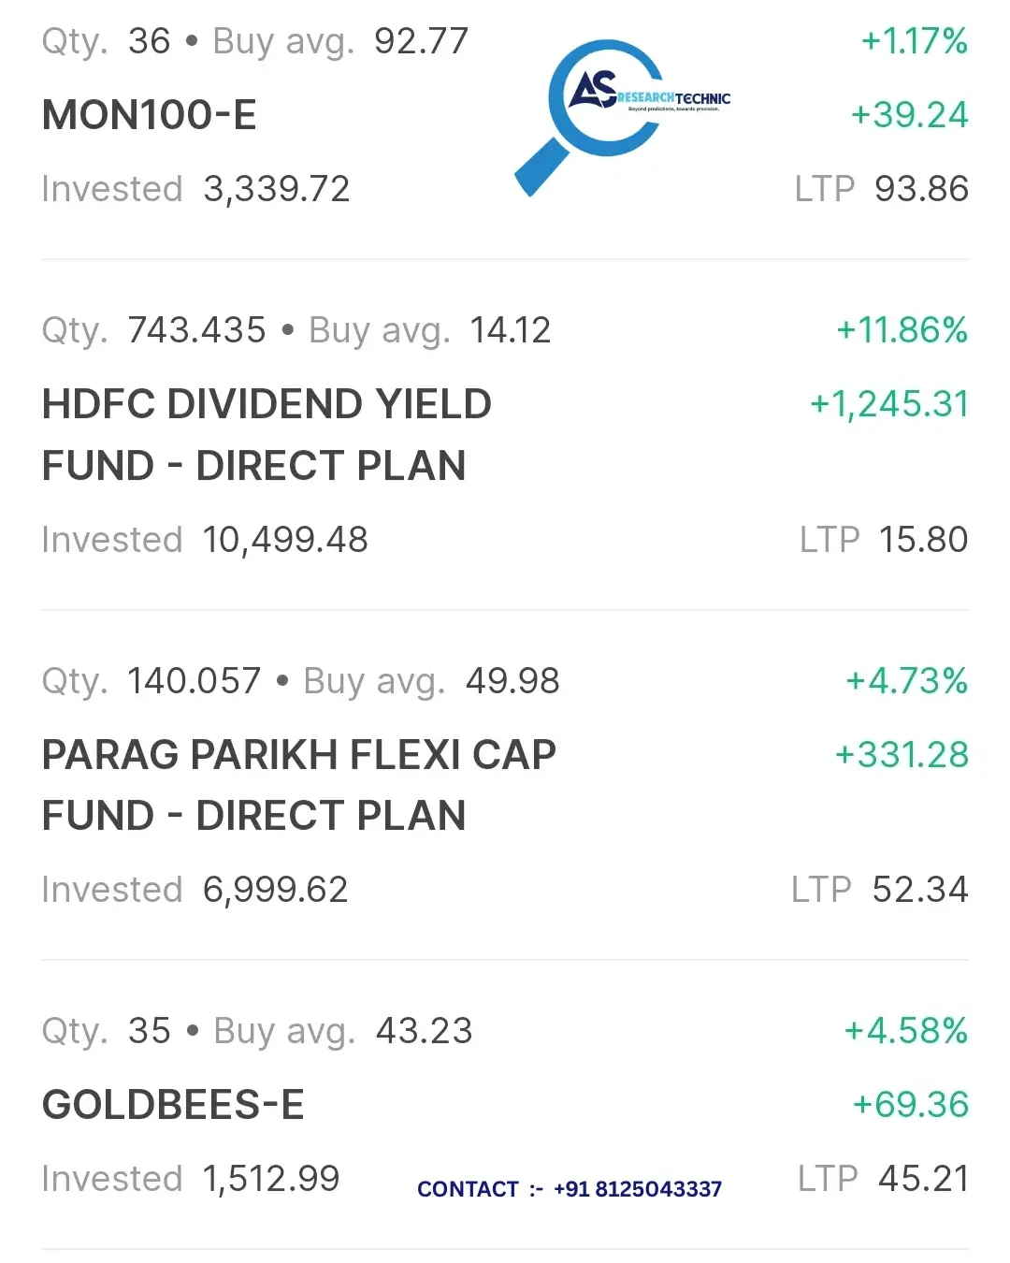Tap LTP 93.86 for MON100-E
The image size is (1010, 1263).
pos(881,189)
